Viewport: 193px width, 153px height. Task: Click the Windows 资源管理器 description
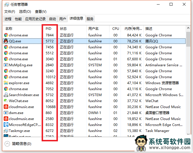[x=162, y=83]
